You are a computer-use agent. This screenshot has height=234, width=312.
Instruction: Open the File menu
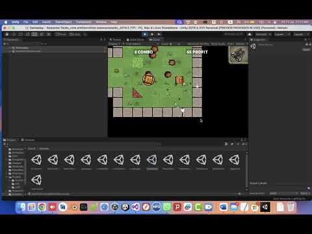[x=26, y=22]
